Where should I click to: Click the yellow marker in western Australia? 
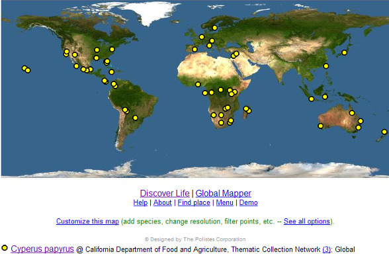pyautogui.click(x=320, y=126)
